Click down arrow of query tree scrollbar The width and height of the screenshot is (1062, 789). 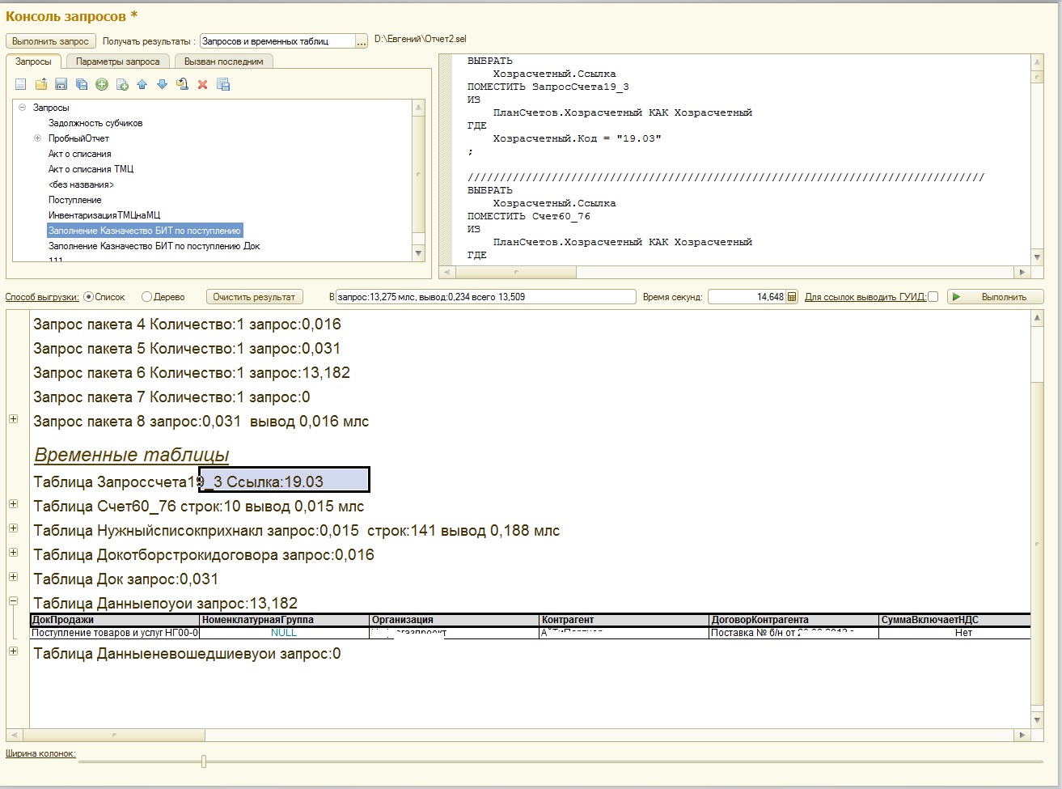point(418,254)
